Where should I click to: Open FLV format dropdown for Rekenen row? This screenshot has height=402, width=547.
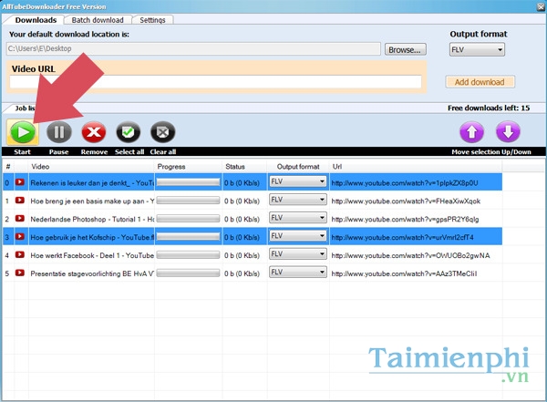tap(298, 181)
